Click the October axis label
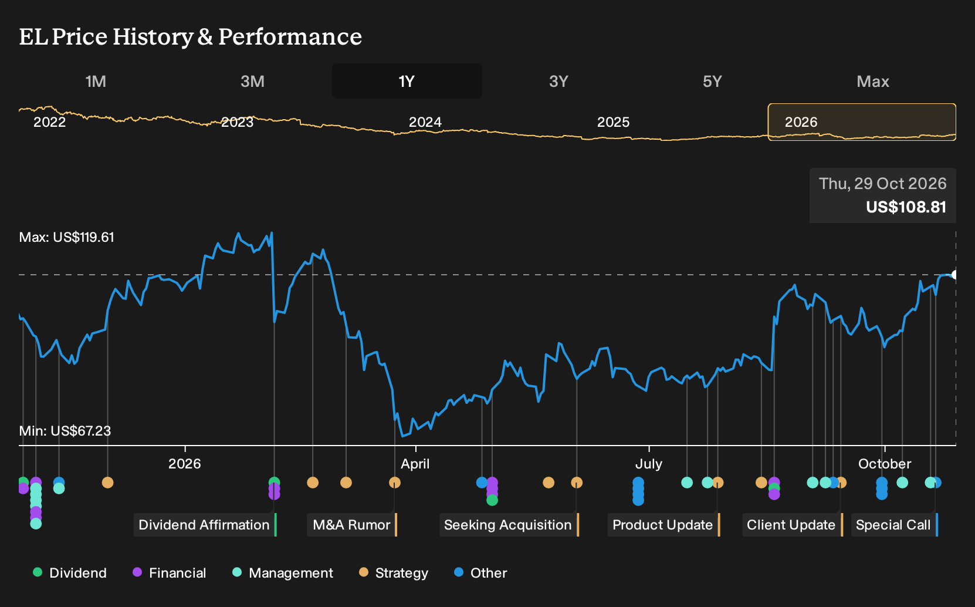 click(885, 464)
